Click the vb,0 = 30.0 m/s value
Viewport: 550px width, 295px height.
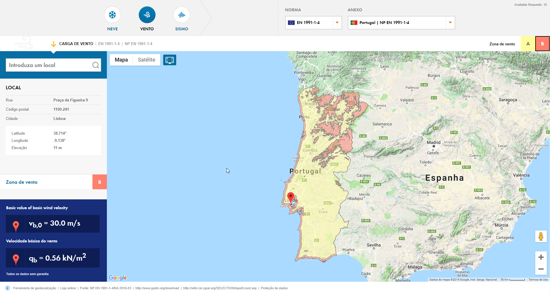[55, 224]
